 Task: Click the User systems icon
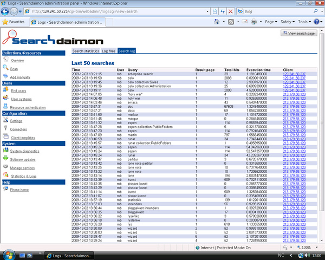6,98
